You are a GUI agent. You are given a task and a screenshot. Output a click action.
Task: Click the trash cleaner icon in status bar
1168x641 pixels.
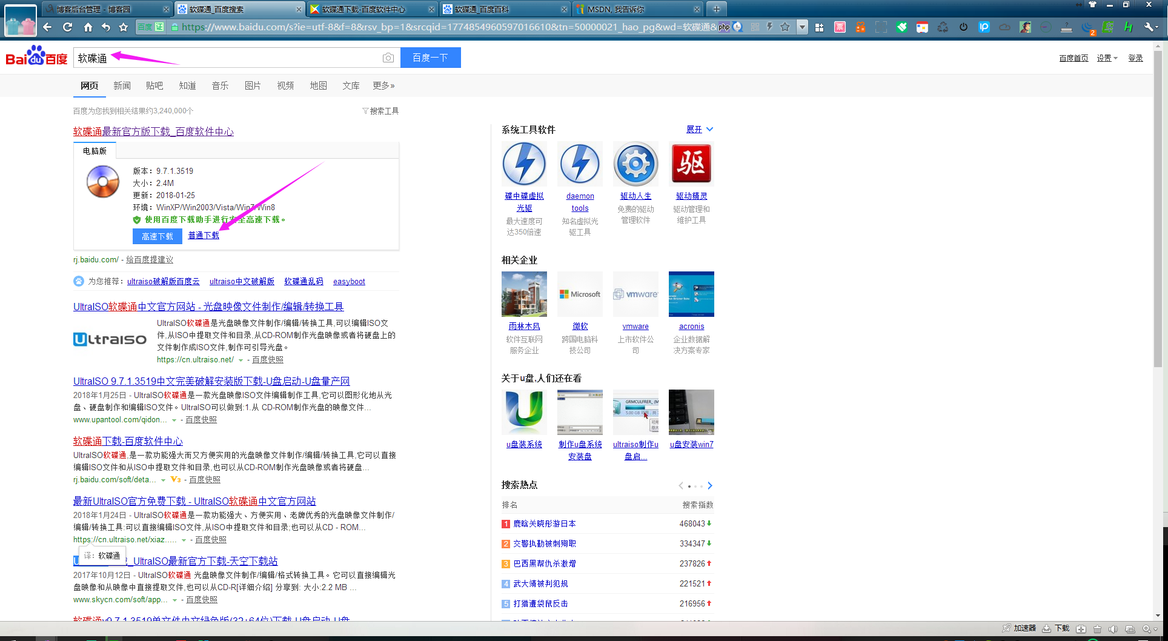point(1097,629)
